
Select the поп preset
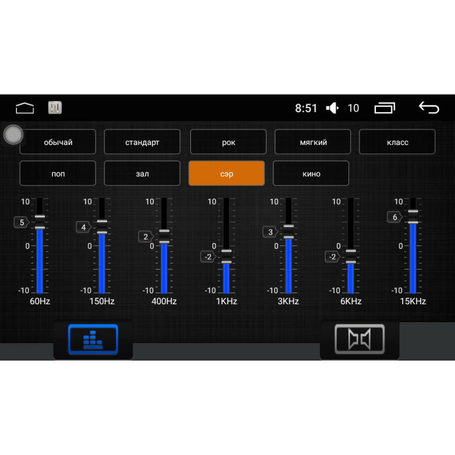coord(58,173)
